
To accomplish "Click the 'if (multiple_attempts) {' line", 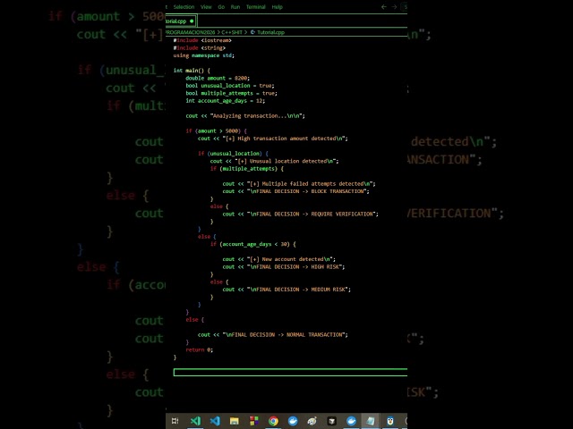I will click(x=247, y=169).
